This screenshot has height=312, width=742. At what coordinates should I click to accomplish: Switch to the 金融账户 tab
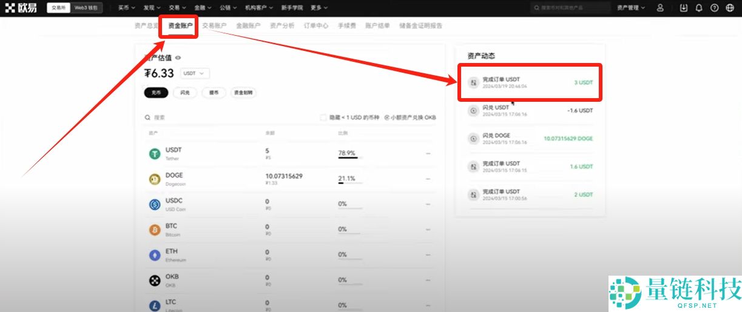pyautogui.click(x=248, y=26)
